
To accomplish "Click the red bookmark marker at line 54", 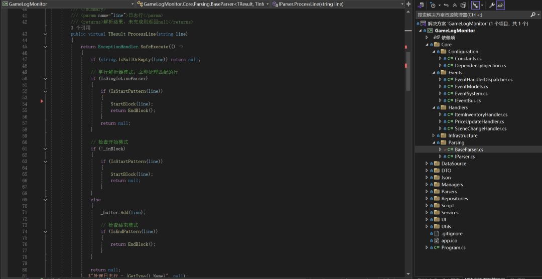I will [x=42, y=101].
